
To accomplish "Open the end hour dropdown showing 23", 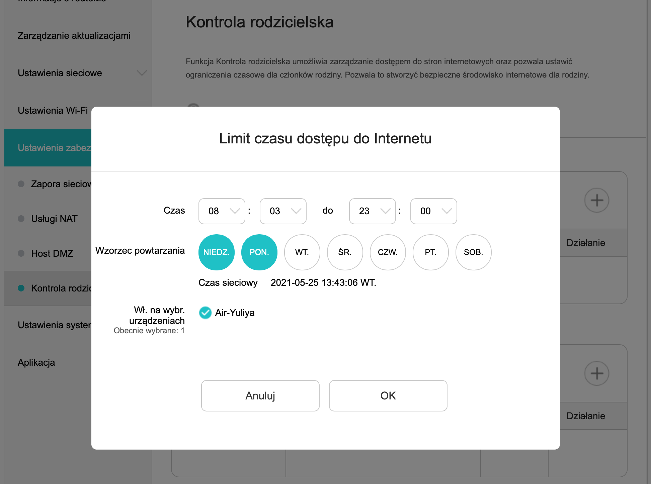I will [x=372, y=211].
